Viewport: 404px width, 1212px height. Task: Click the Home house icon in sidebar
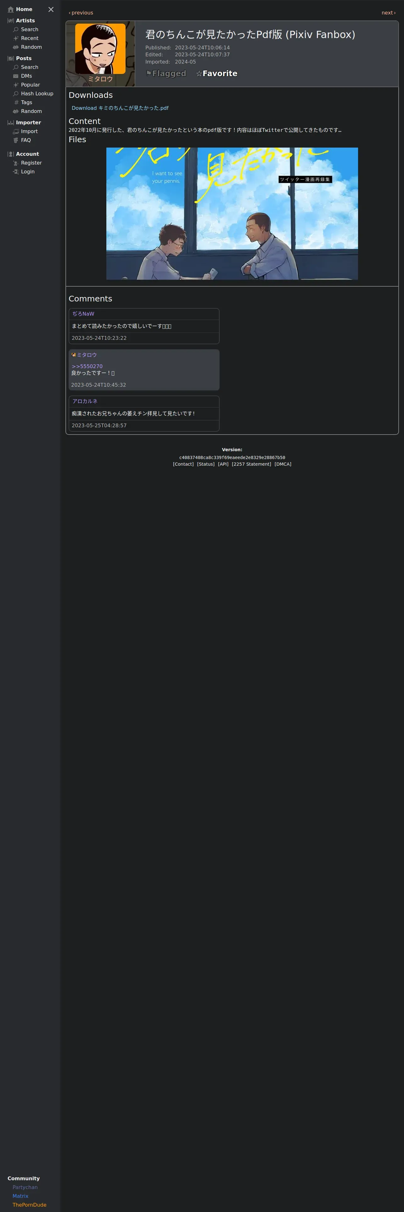(11, 9)
